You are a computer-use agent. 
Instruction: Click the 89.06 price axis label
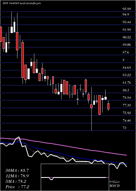pyautogui.click(x=127, y=45)
